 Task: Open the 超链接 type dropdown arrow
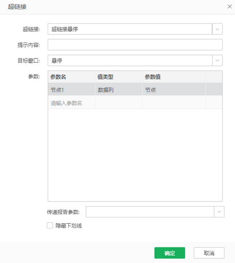point(217,29)
